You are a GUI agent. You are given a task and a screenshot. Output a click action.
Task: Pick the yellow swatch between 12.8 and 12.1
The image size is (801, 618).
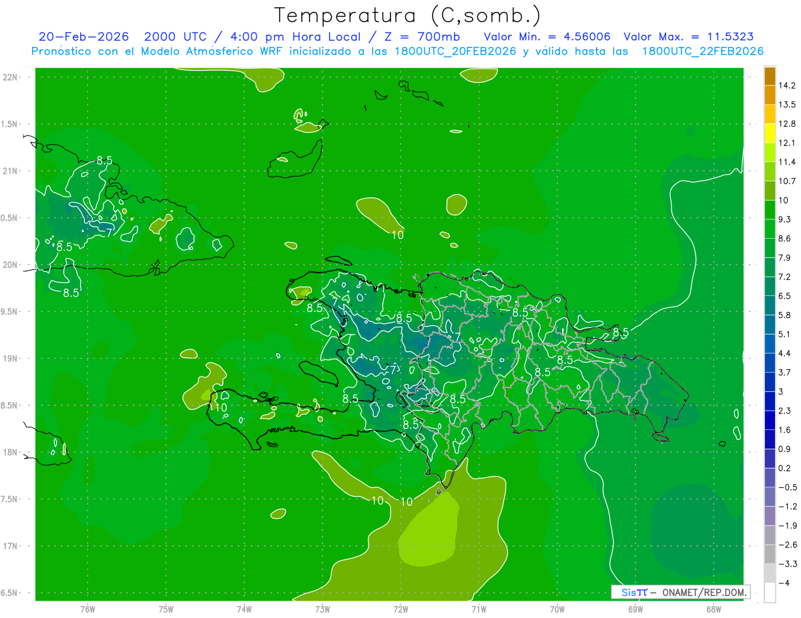770,133
